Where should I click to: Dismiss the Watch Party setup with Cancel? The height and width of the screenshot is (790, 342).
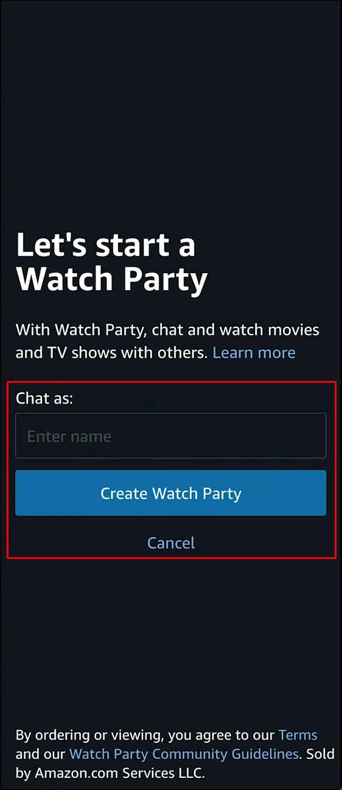coord(171,543)
